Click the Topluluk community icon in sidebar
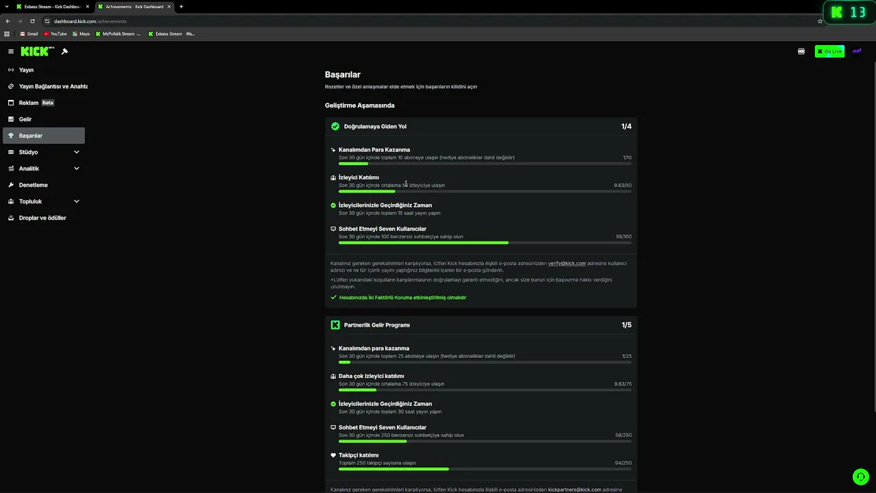 11,201
